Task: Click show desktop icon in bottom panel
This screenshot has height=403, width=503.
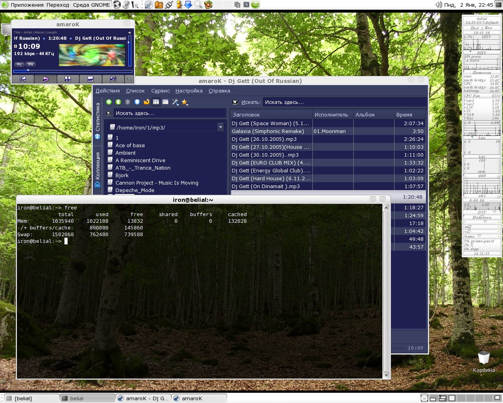Action: click(x=424, y=398)
